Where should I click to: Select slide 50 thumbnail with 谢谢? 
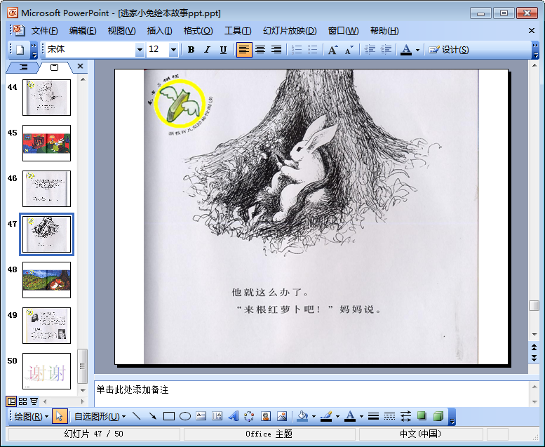(x=46, y=371)
